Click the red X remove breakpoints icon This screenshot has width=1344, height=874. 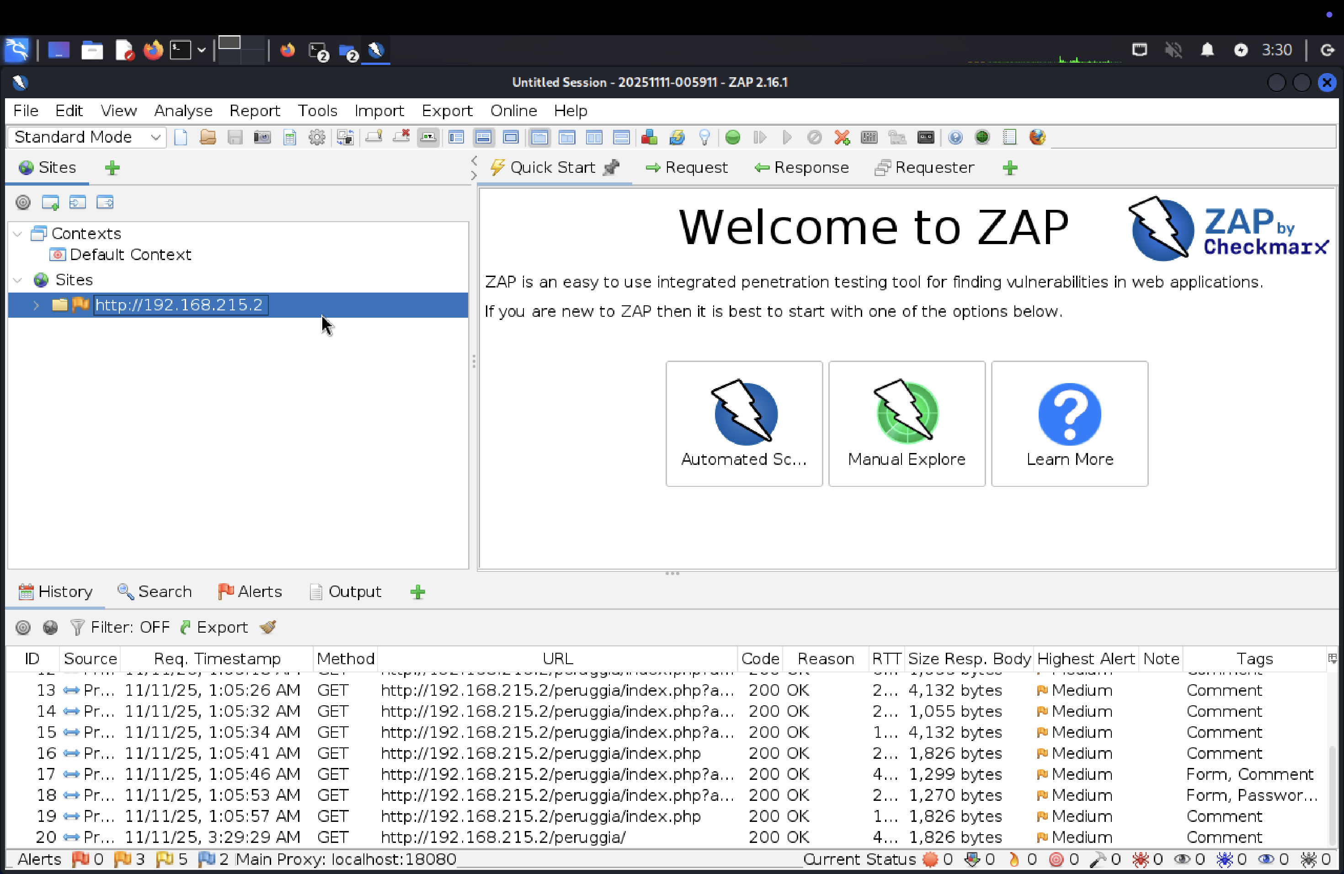pyautogui.click(x=842, y=137)
